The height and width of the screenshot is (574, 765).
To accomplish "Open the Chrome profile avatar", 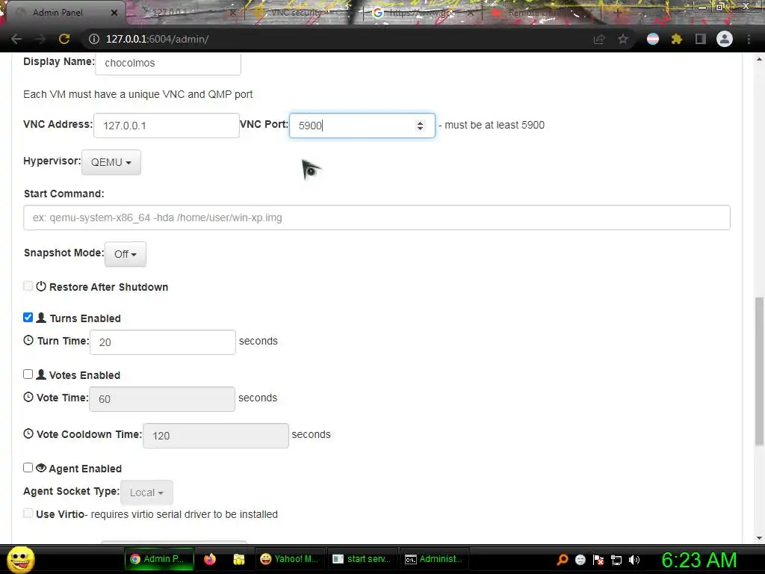I will pos(725,39).
